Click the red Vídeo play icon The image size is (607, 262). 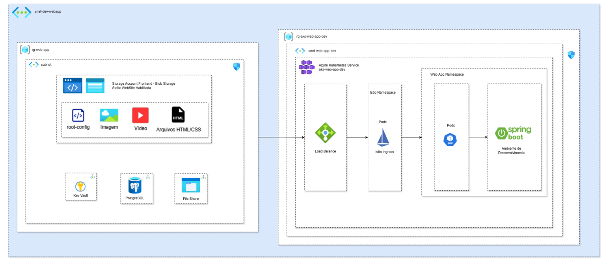click(140, 115)
